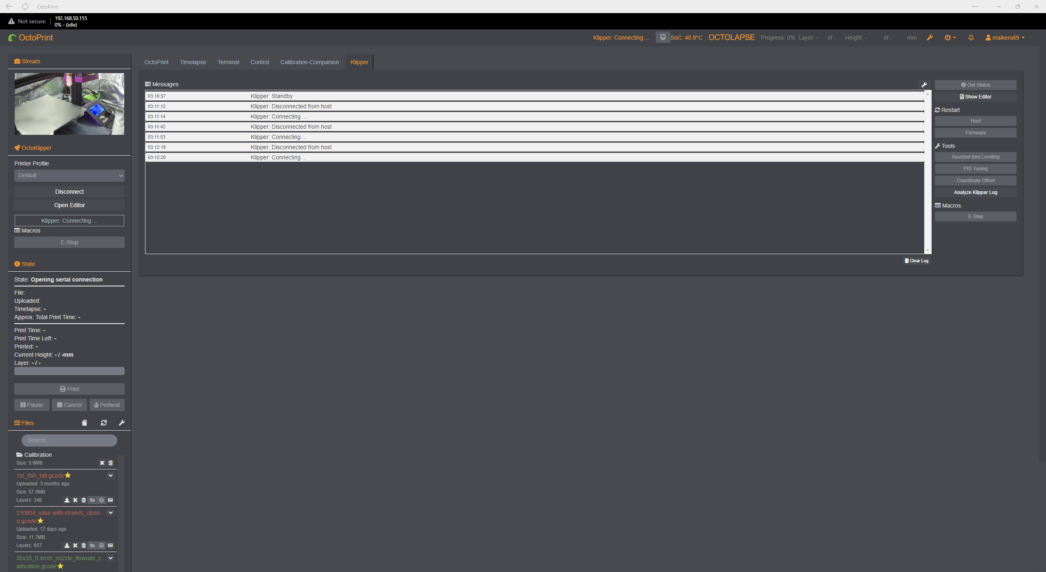Open OctoPrint settings via wrench icon
Viewport: 1046px width, 572px height.
click(930, 38)
